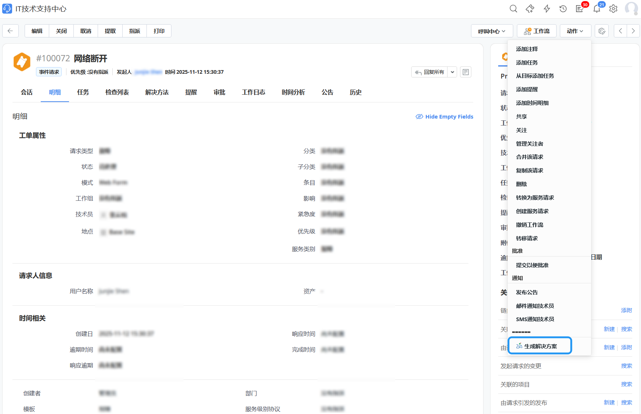Click the notes icon beside reply-all

466,72
